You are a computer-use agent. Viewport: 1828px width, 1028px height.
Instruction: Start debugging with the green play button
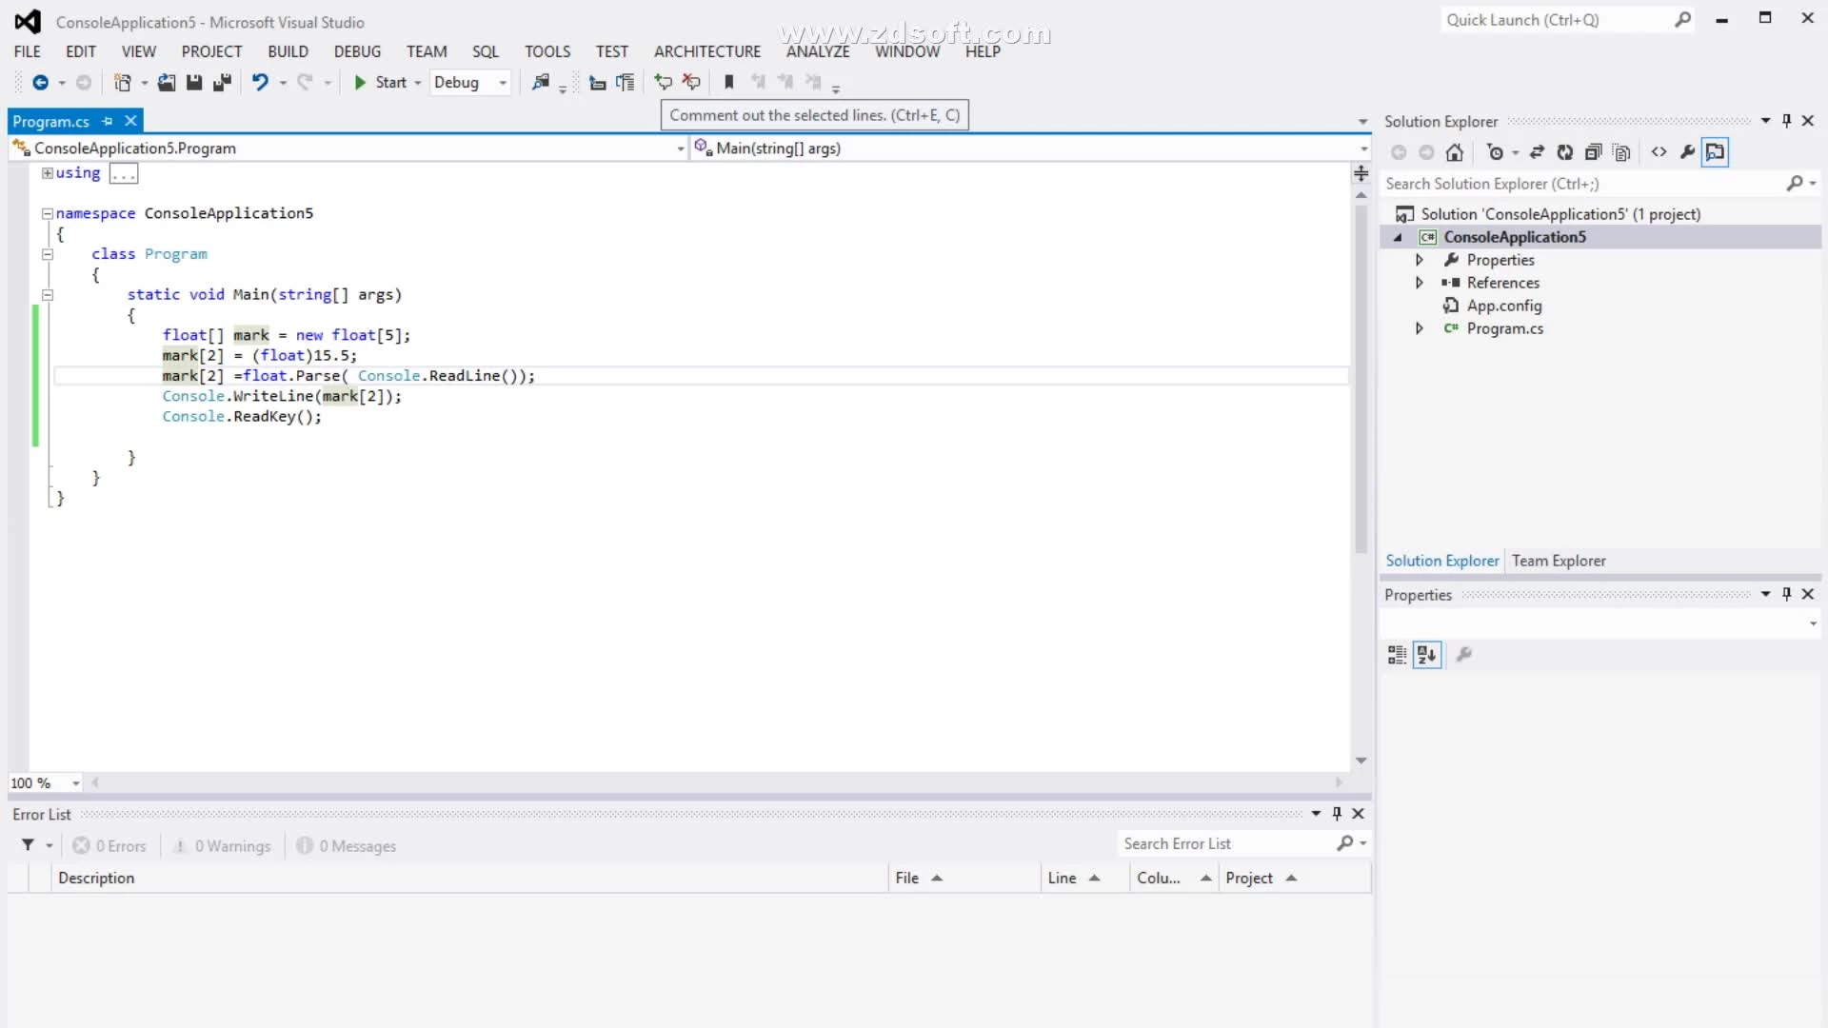[360, 83]
